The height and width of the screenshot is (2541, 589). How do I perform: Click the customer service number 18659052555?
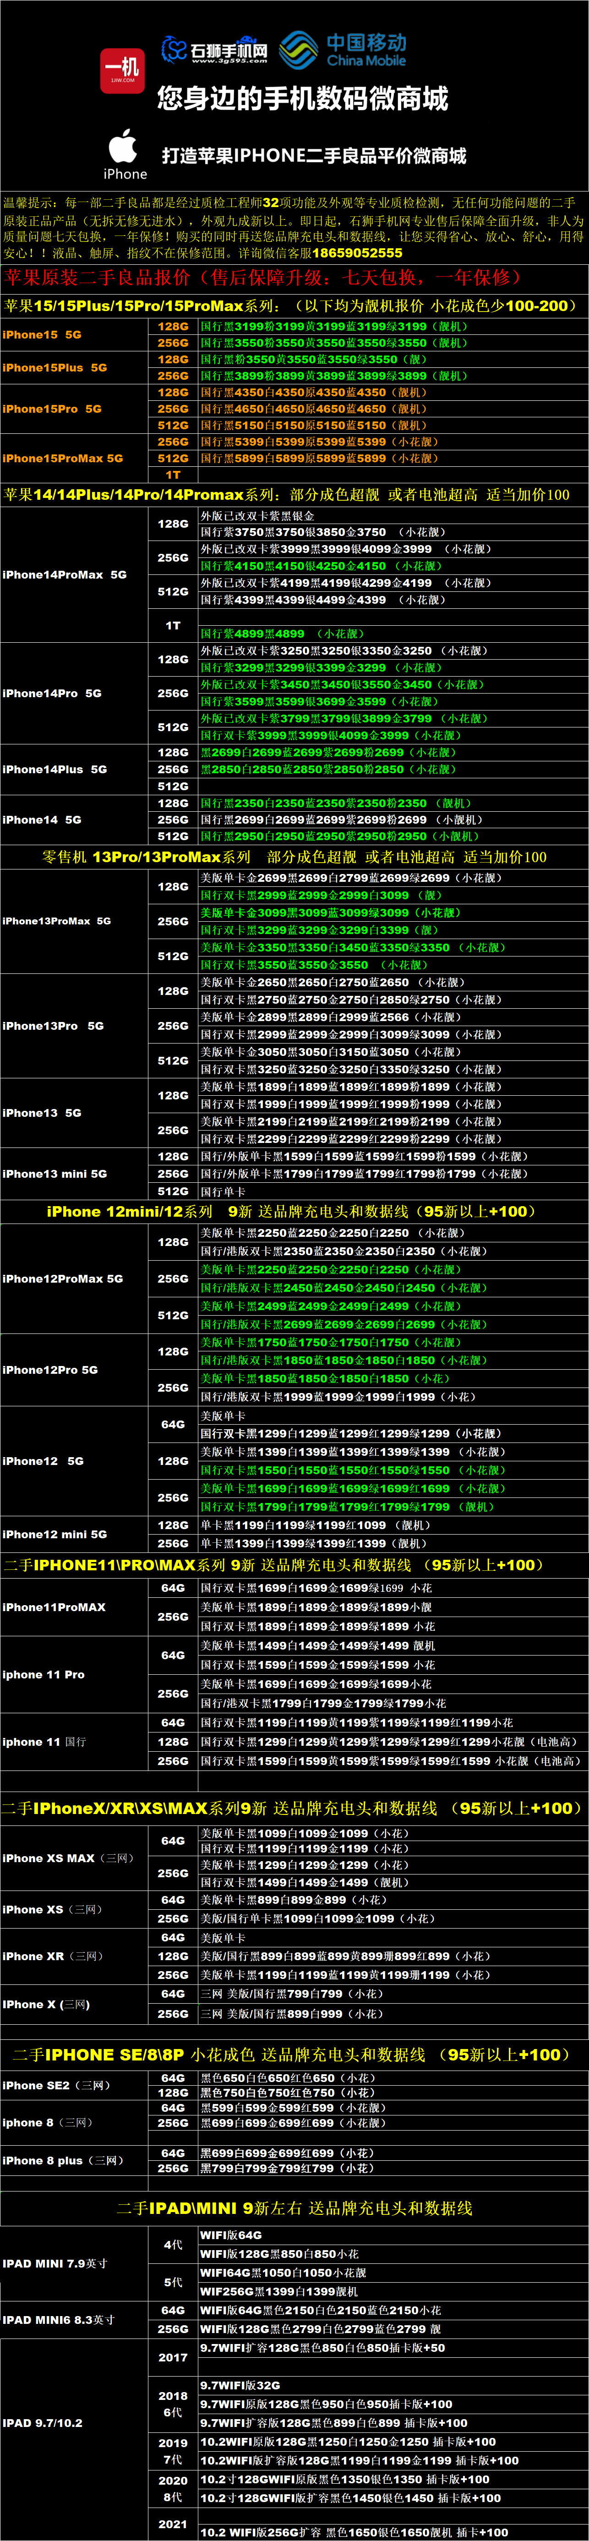356,252
